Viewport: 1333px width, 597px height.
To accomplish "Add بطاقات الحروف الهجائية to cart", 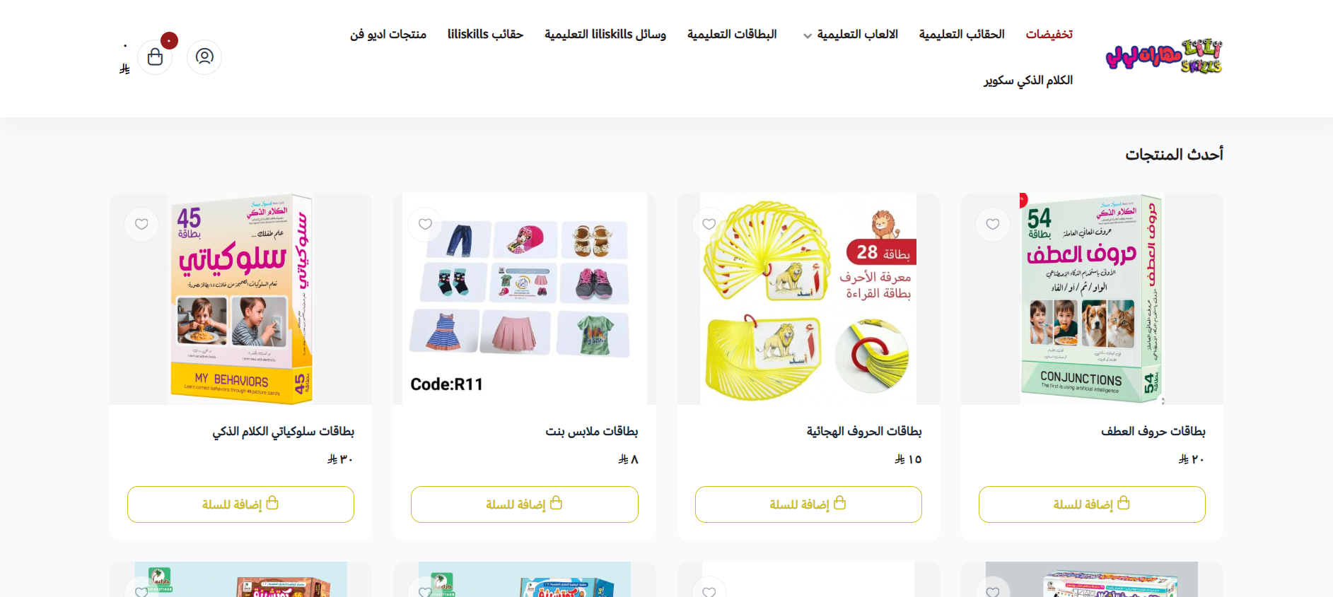I will 808,504.
